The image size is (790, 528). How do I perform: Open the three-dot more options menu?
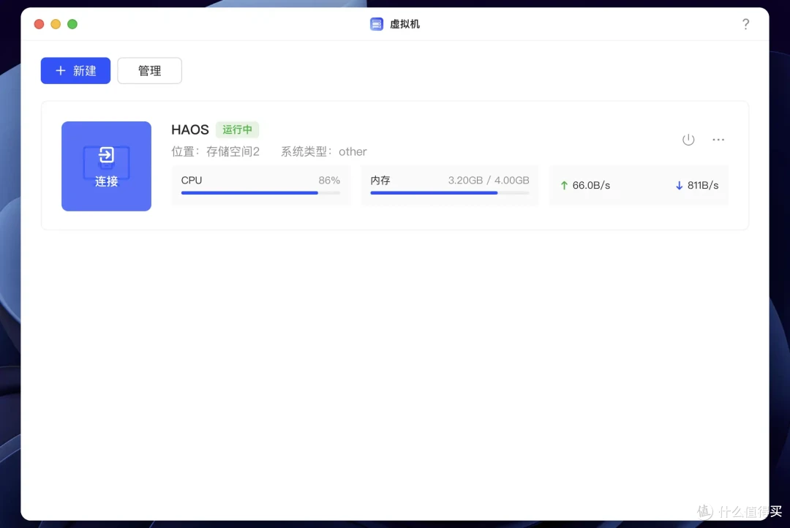718,140
